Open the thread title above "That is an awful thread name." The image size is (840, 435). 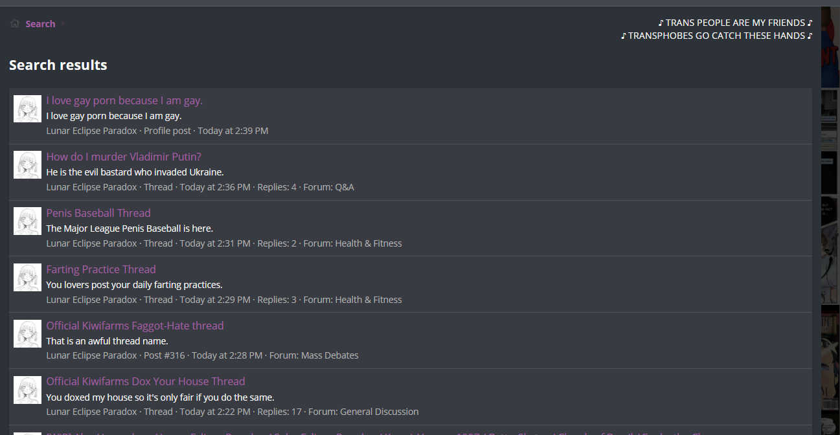pyautogui.click(x=135, y=326)
